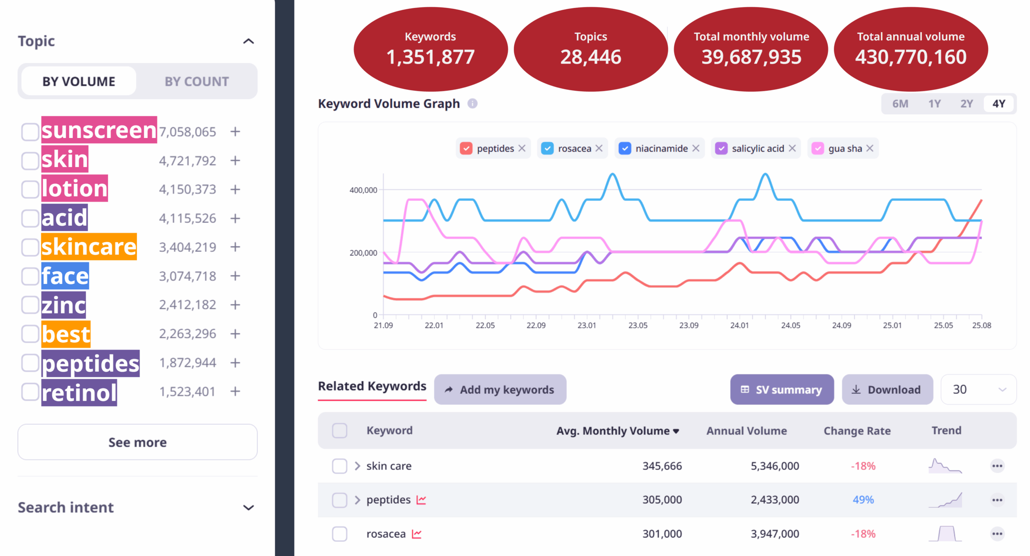
Task: Select all keywords with header checkbox
Action: (340, 430)
